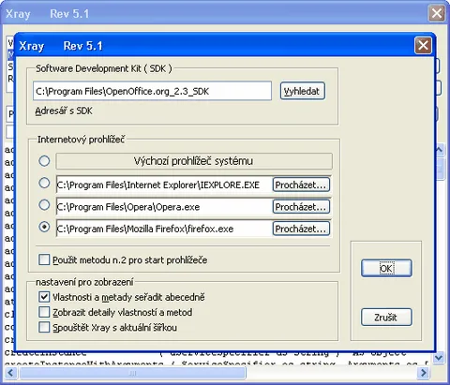Edit the IEXPLORE.EXE path field

[x=164, y=185]
